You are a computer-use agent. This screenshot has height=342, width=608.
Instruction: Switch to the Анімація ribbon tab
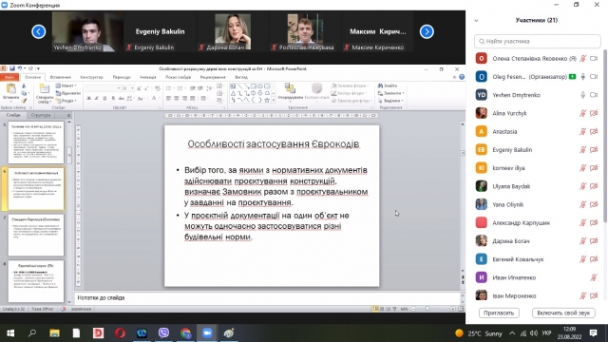148,77
